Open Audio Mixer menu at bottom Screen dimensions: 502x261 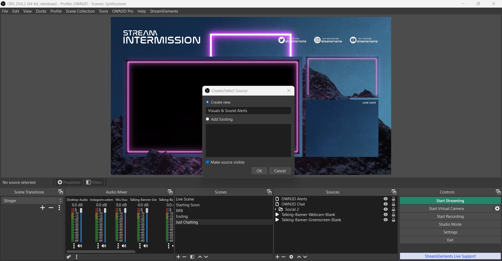pos(77,257)
